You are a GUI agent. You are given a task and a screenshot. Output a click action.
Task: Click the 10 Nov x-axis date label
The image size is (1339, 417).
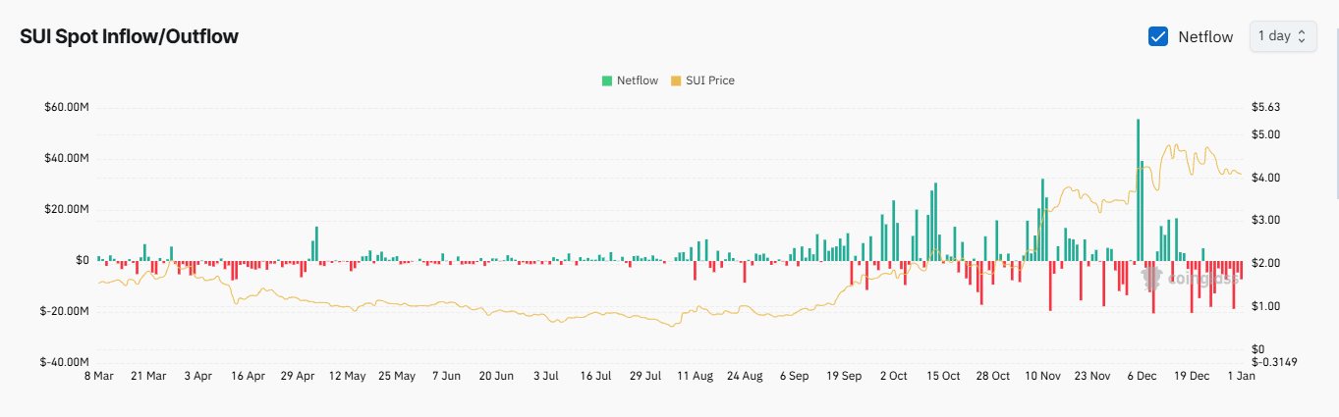[1042, 376]
